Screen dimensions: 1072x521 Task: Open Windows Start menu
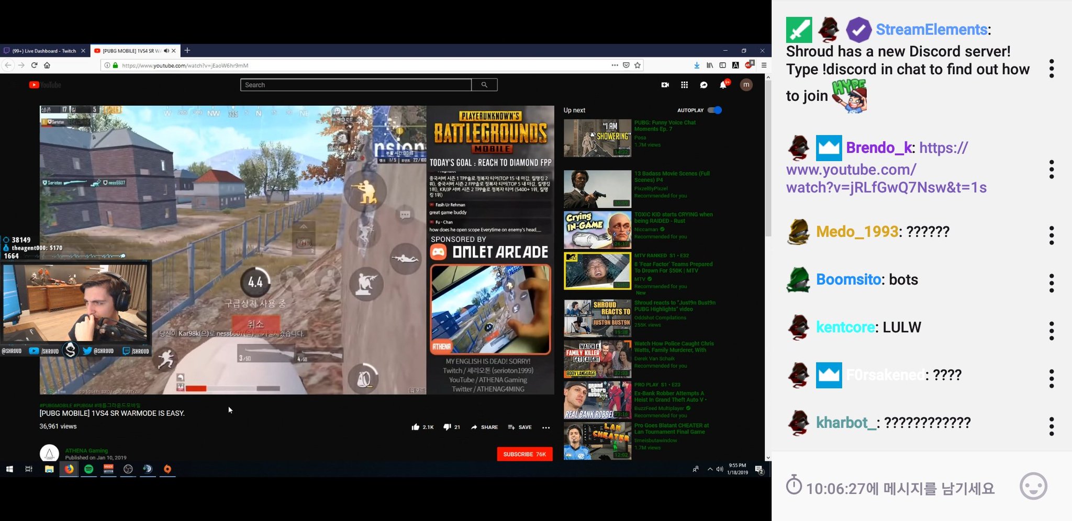[x=9, y=469]
